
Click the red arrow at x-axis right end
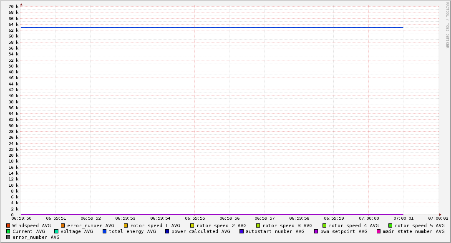tap(440, 215)
